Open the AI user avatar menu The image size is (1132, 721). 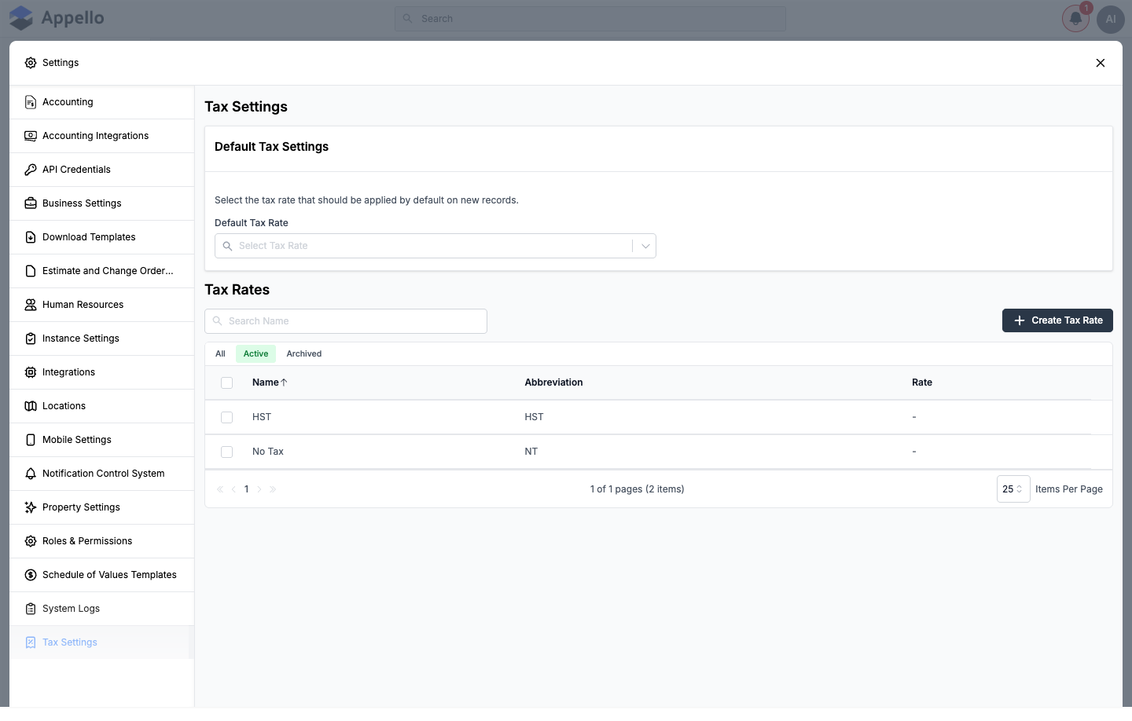pyautogui.click(x=1111, y=19)
